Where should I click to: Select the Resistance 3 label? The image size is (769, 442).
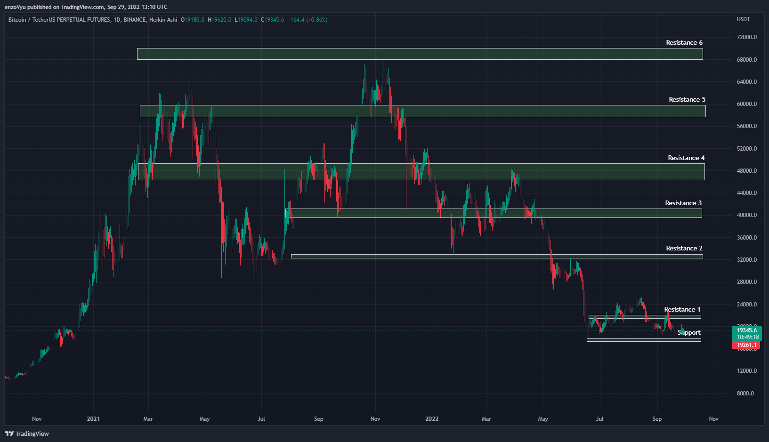[683, 203]
